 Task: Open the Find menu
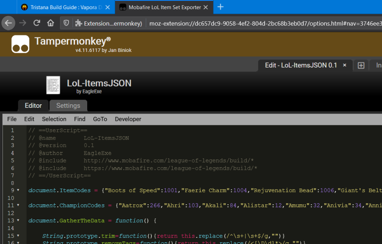point(80,119)
